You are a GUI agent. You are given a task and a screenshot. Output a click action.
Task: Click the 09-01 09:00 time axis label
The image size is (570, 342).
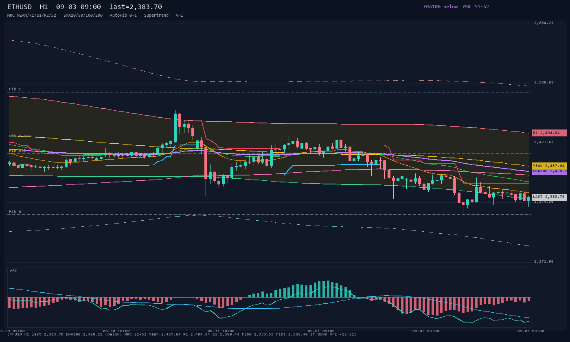[x=321, y=331]
